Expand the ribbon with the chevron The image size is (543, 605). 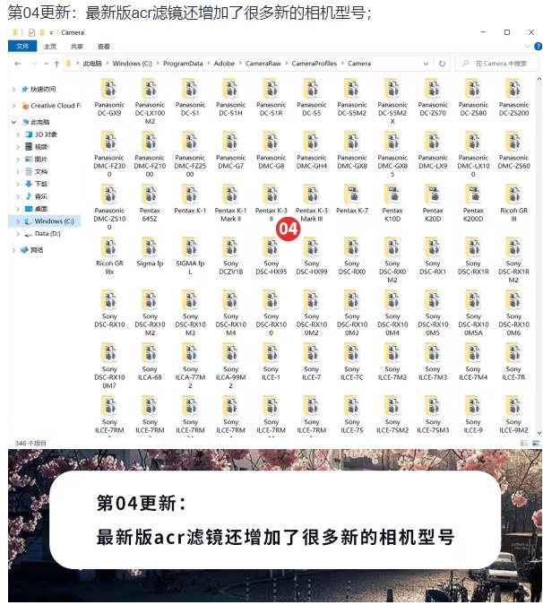tap(527, 47)
